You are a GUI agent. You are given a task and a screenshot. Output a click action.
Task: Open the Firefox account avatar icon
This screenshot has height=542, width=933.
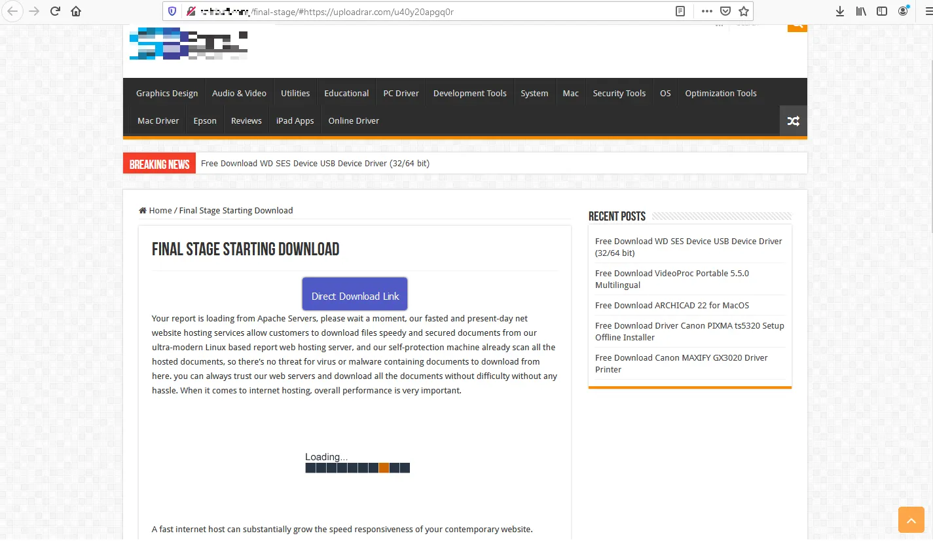[904, 11]
